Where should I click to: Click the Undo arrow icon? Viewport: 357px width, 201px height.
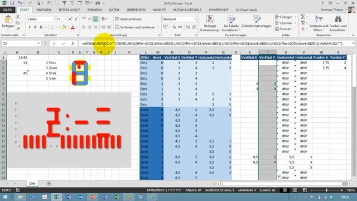[x=20, y=3]
